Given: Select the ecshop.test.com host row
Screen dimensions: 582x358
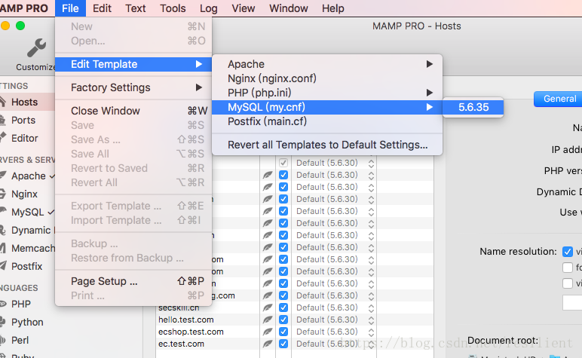Looking at the screenshot, I should [x=294, y=332].
